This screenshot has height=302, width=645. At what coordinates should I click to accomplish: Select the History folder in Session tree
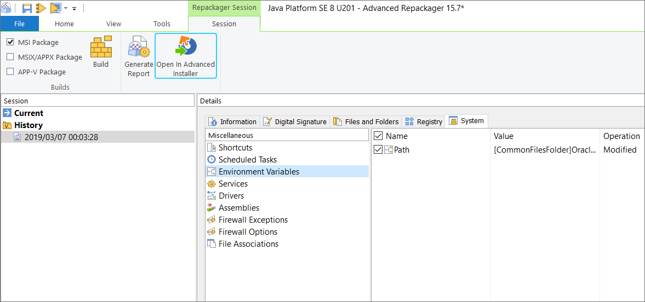(28, 125)
